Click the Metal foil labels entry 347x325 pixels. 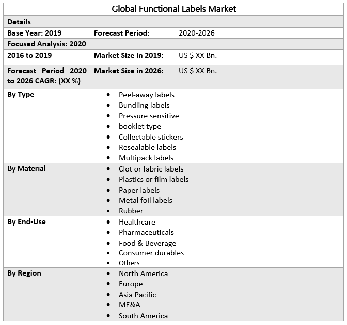pos(146,200)
